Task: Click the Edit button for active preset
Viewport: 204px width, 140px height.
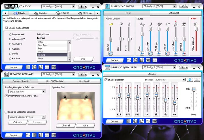Action: coord(83,59)
